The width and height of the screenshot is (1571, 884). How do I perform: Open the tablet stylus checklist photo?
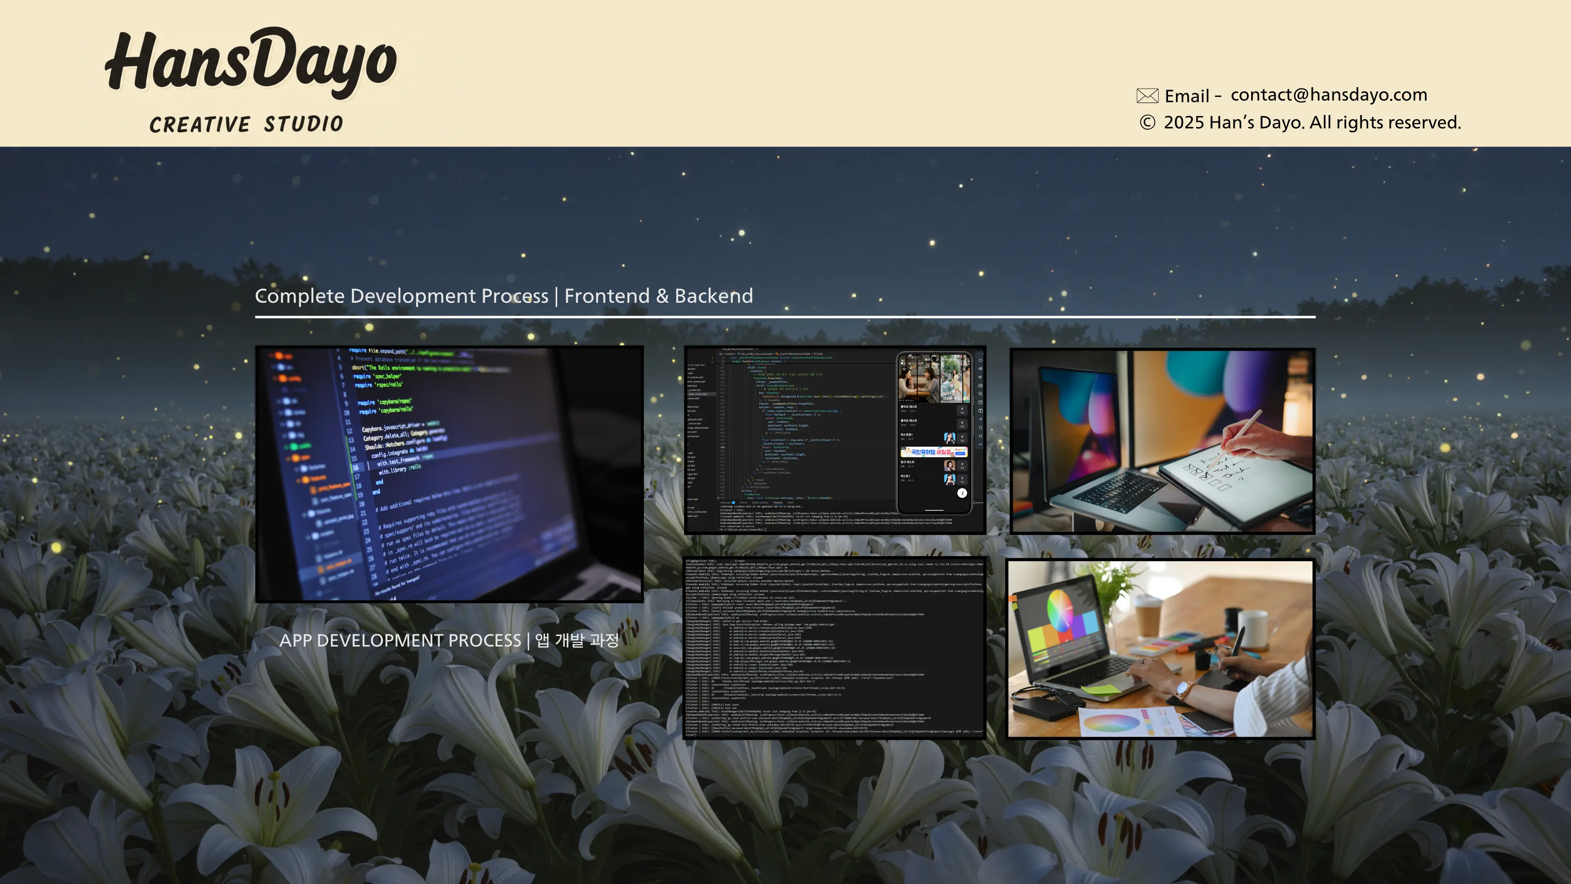pos(1162,440)
